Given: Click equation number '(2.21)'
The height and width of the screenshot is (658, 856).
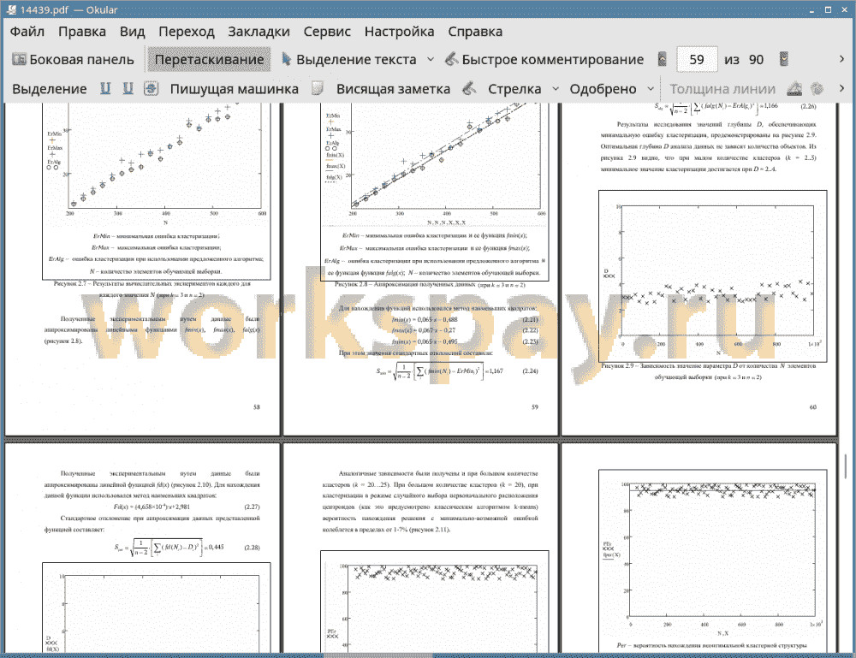Looking at the screenshot, I should tap(530, 320).
